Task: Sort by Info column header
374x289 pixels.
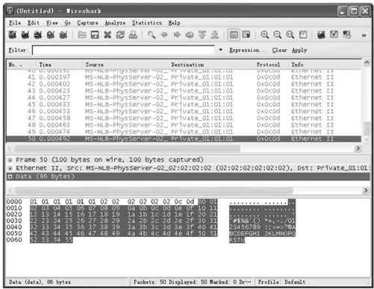Action: 325,65
